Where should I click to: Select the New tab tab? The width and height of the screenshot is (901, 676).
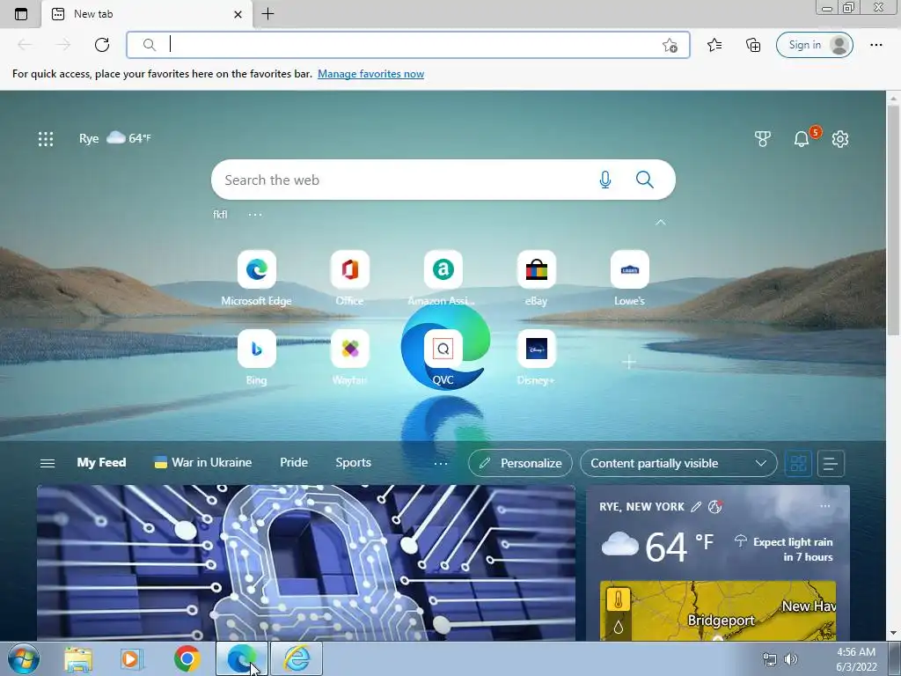(147, 14)
